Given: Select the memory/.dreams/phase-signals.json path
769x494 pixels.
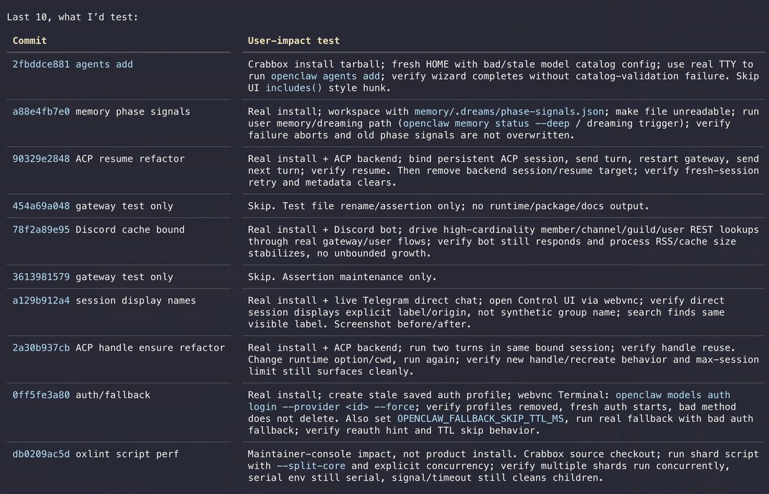Looking at the screenshot, I should pyautogui.click(x=507, y=111).
